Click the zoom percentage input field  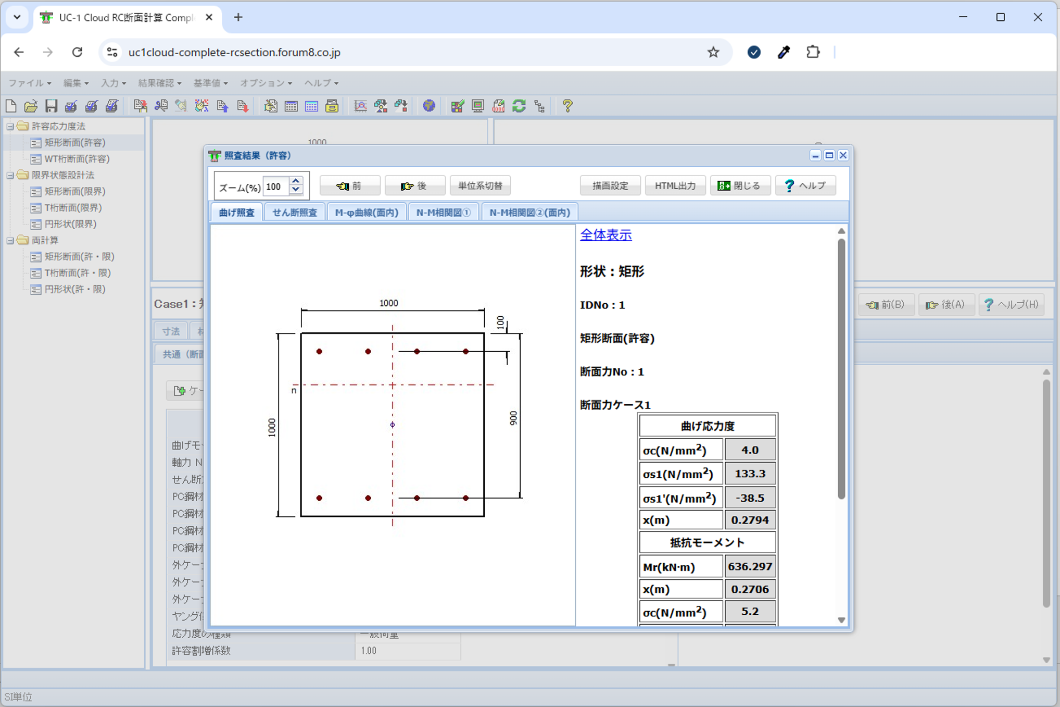(276, 186)
